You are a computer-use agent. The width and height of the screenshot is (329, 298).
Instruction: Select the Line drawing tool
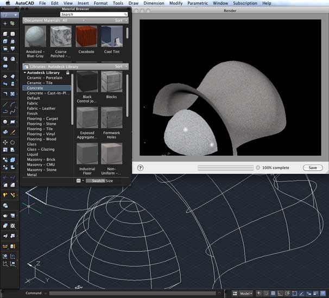5,104
